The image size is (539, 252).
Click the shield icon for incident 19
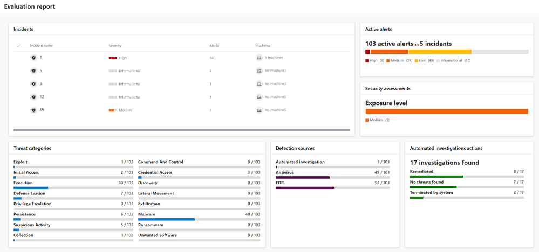pos(33,110)
